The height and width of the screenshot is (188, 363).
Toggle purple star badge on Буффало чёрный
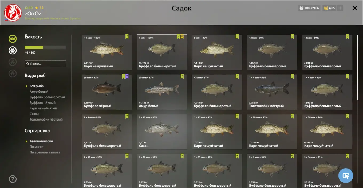pyautogui.click(x=127, y=76)
